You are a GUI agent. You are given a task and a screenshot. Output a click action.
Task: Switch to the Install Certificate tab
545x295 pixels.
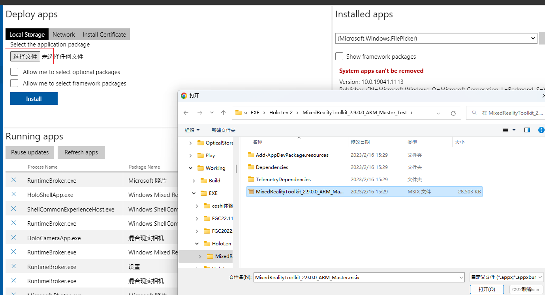pos(104,34)
